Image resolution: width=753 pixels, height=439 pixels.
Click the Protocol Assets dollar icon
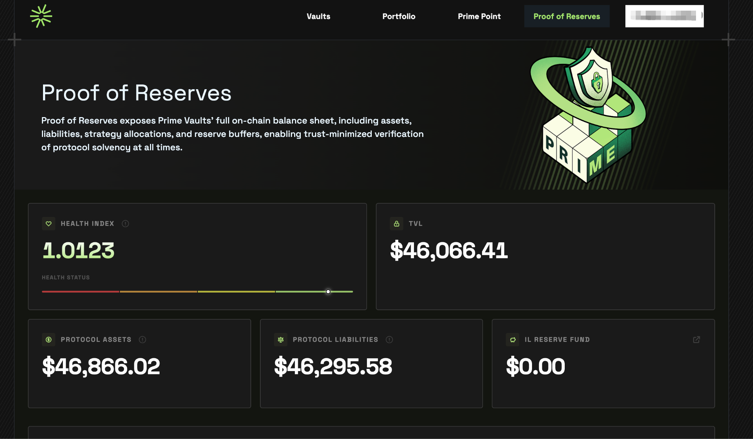[x=49, y=340]
